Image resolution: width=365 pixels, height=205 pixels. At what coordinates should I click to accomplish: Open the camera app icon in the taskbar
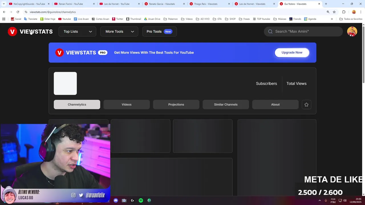coord(124,200)
